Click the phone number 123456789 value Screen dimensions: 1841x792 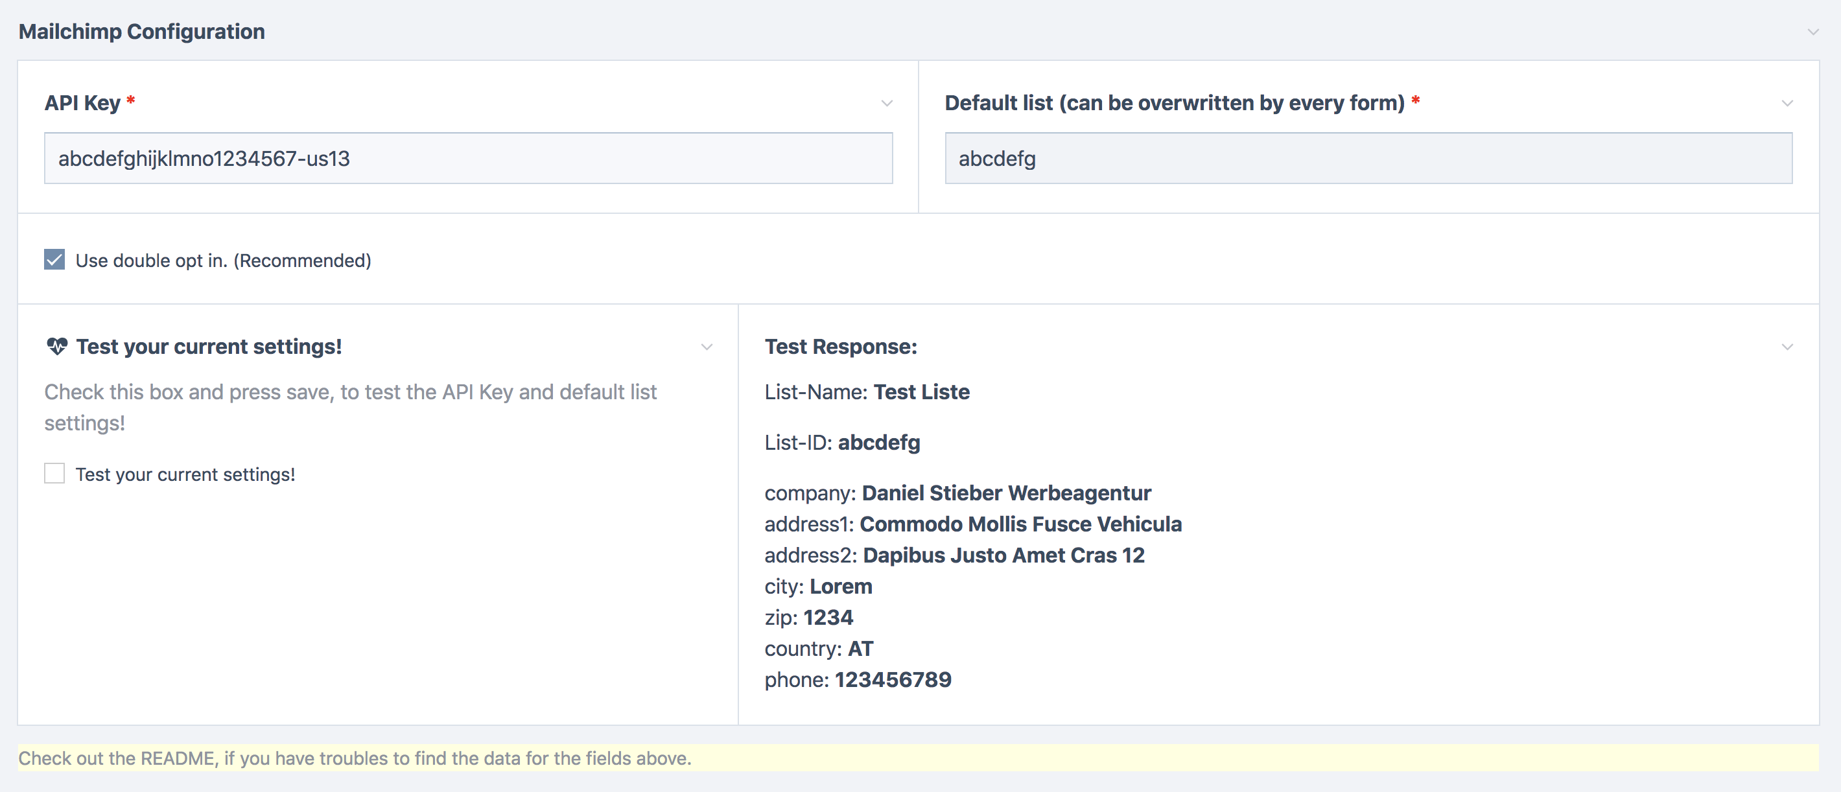893,680
